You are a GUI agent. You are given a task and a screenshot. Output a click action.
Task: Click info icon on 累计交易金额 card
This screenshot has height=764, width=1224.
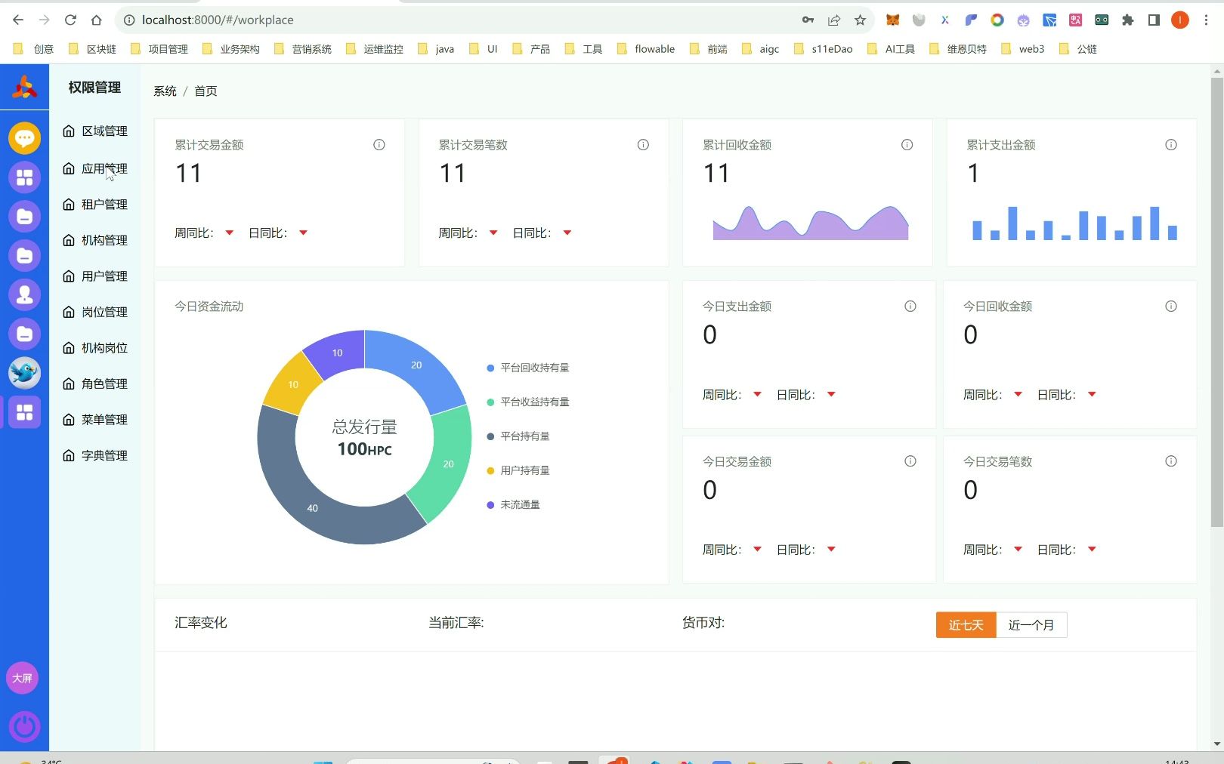379,145
